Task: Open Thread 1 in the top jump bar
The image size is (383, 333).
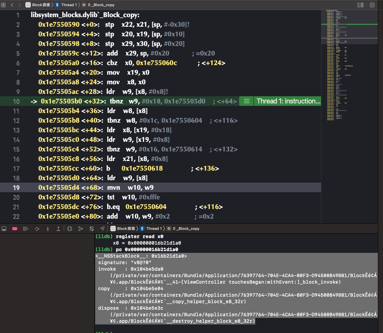Action: (66, 5)
